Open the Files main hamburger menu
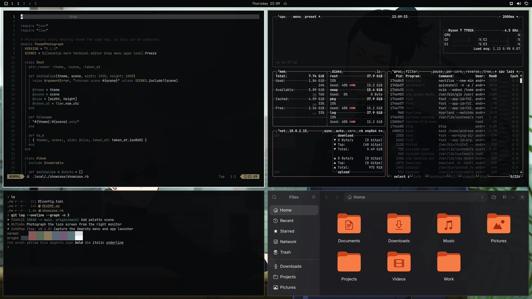532x299 pixels. point(314,197)
